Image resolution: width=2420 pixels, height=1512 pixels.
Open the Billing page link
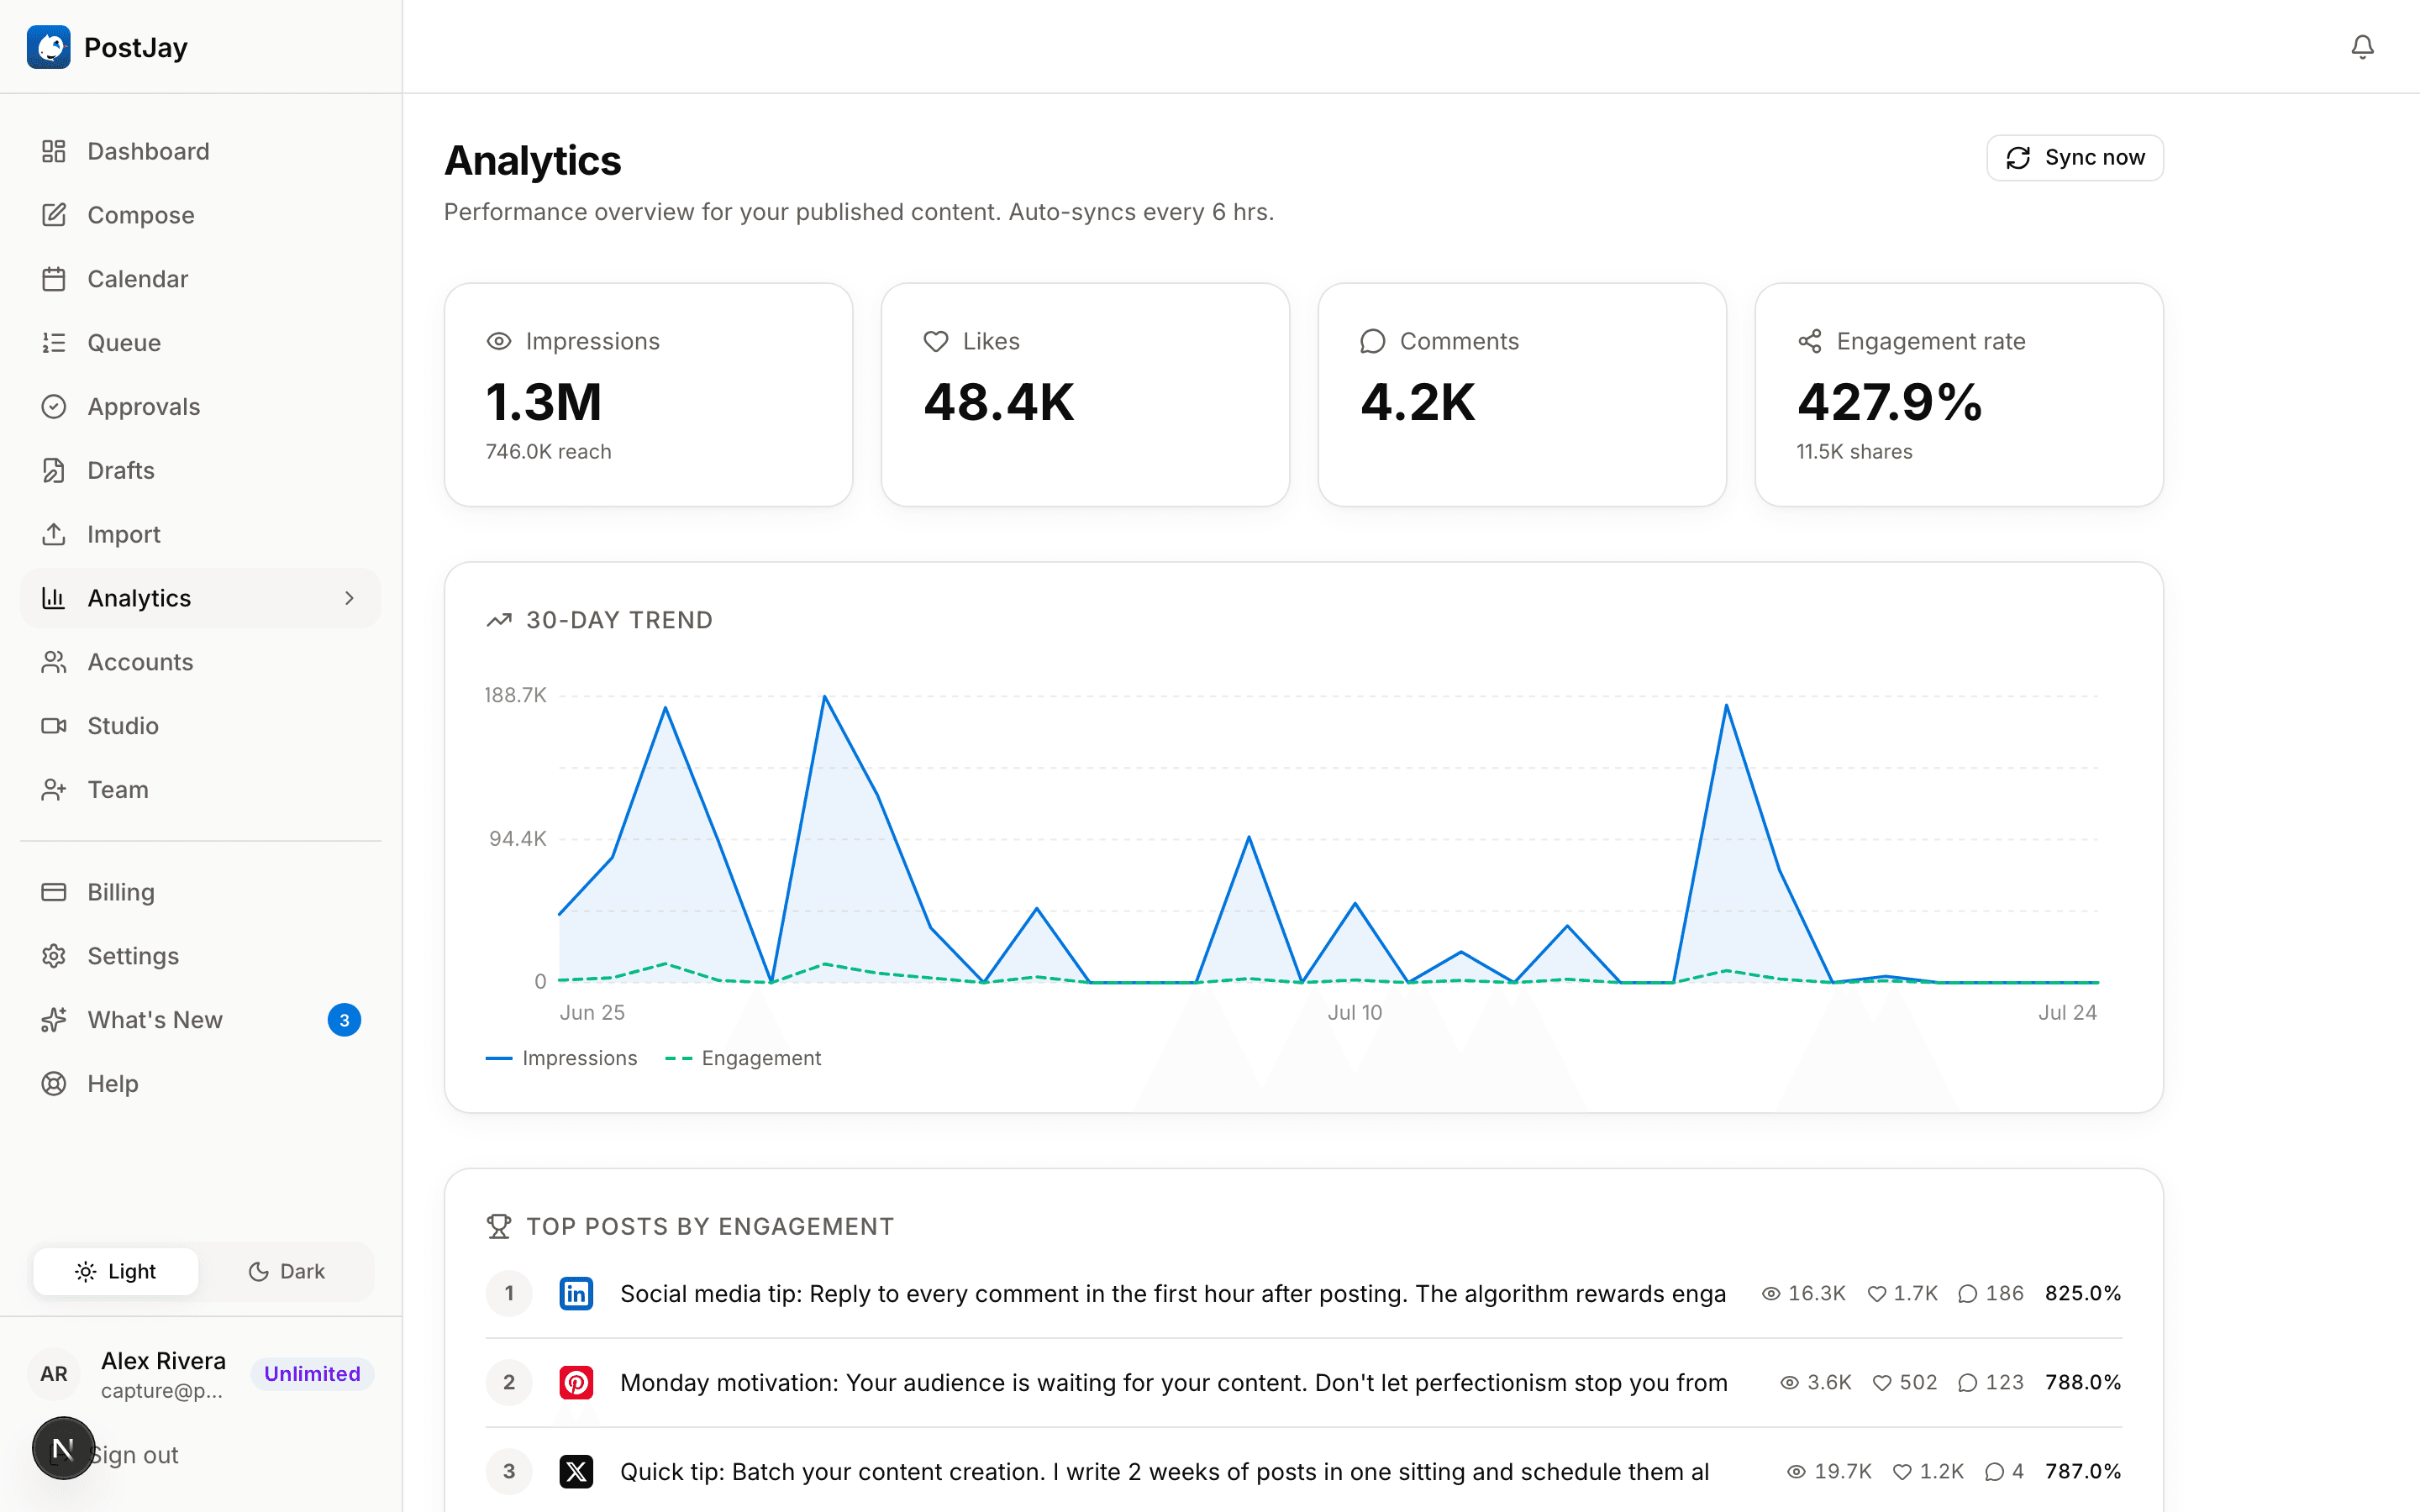click(x=200, y=892)
